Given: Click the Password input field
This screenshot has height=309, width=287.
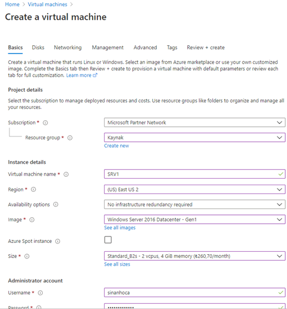Looking at the screenshot, I should 195,306.
